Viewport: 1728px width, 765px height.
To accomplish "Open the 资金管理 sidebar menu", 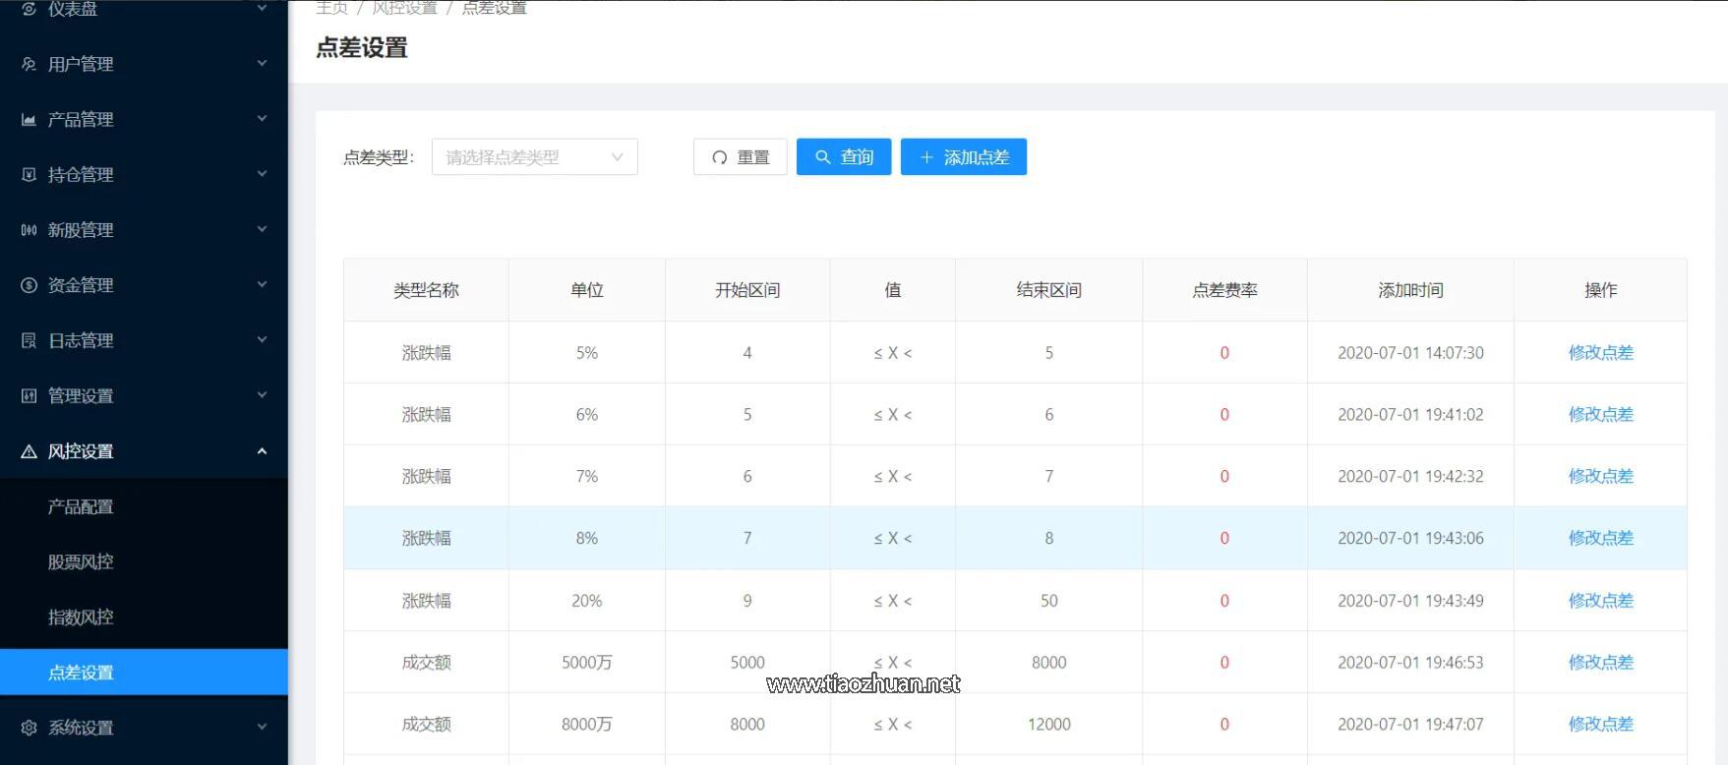I will click(144, 285).
